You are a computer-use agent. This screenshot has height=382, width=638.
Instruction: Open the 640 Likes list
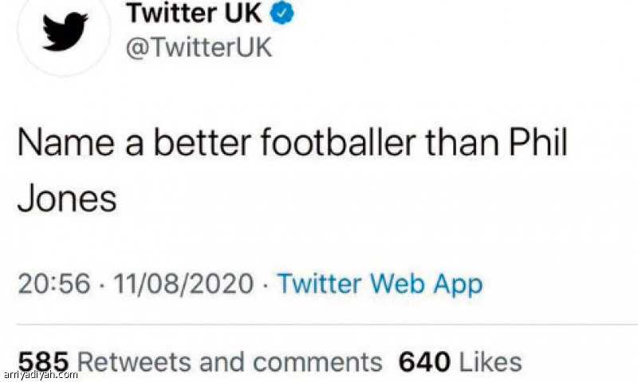tap(459, 361)
